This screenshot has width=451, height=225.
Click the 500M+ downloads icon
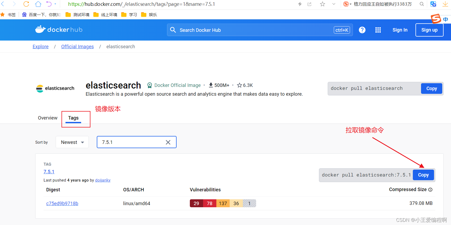click(x=211, y=85)
